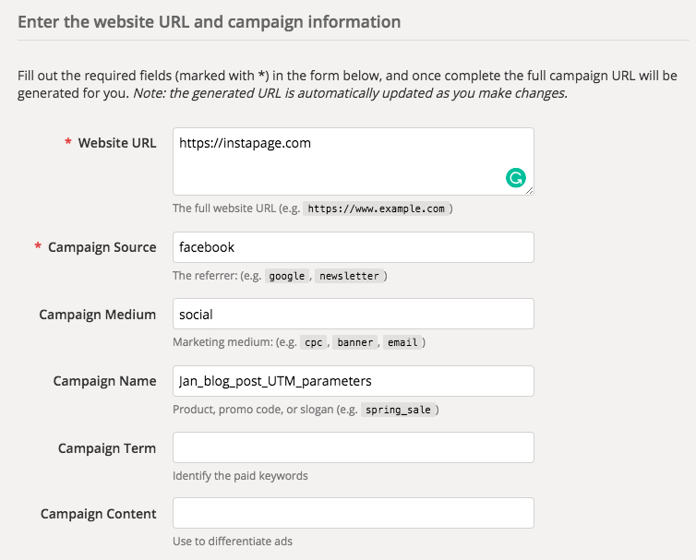This screenshot has height=560, width=696.
Task: Click the Website URL field label
Action: pyautogui.click(x=117, y=143)
